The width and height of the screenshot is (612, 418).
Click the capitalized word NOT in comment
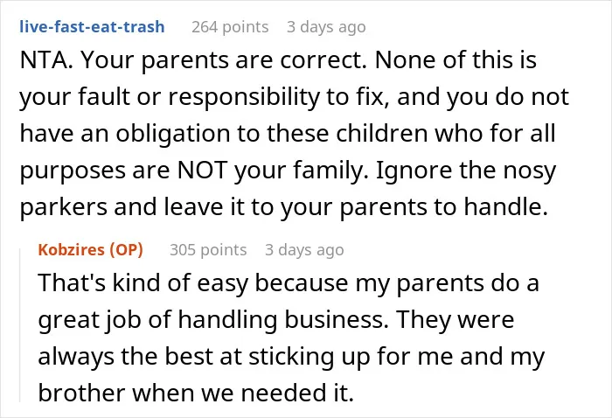click(203, 171)
